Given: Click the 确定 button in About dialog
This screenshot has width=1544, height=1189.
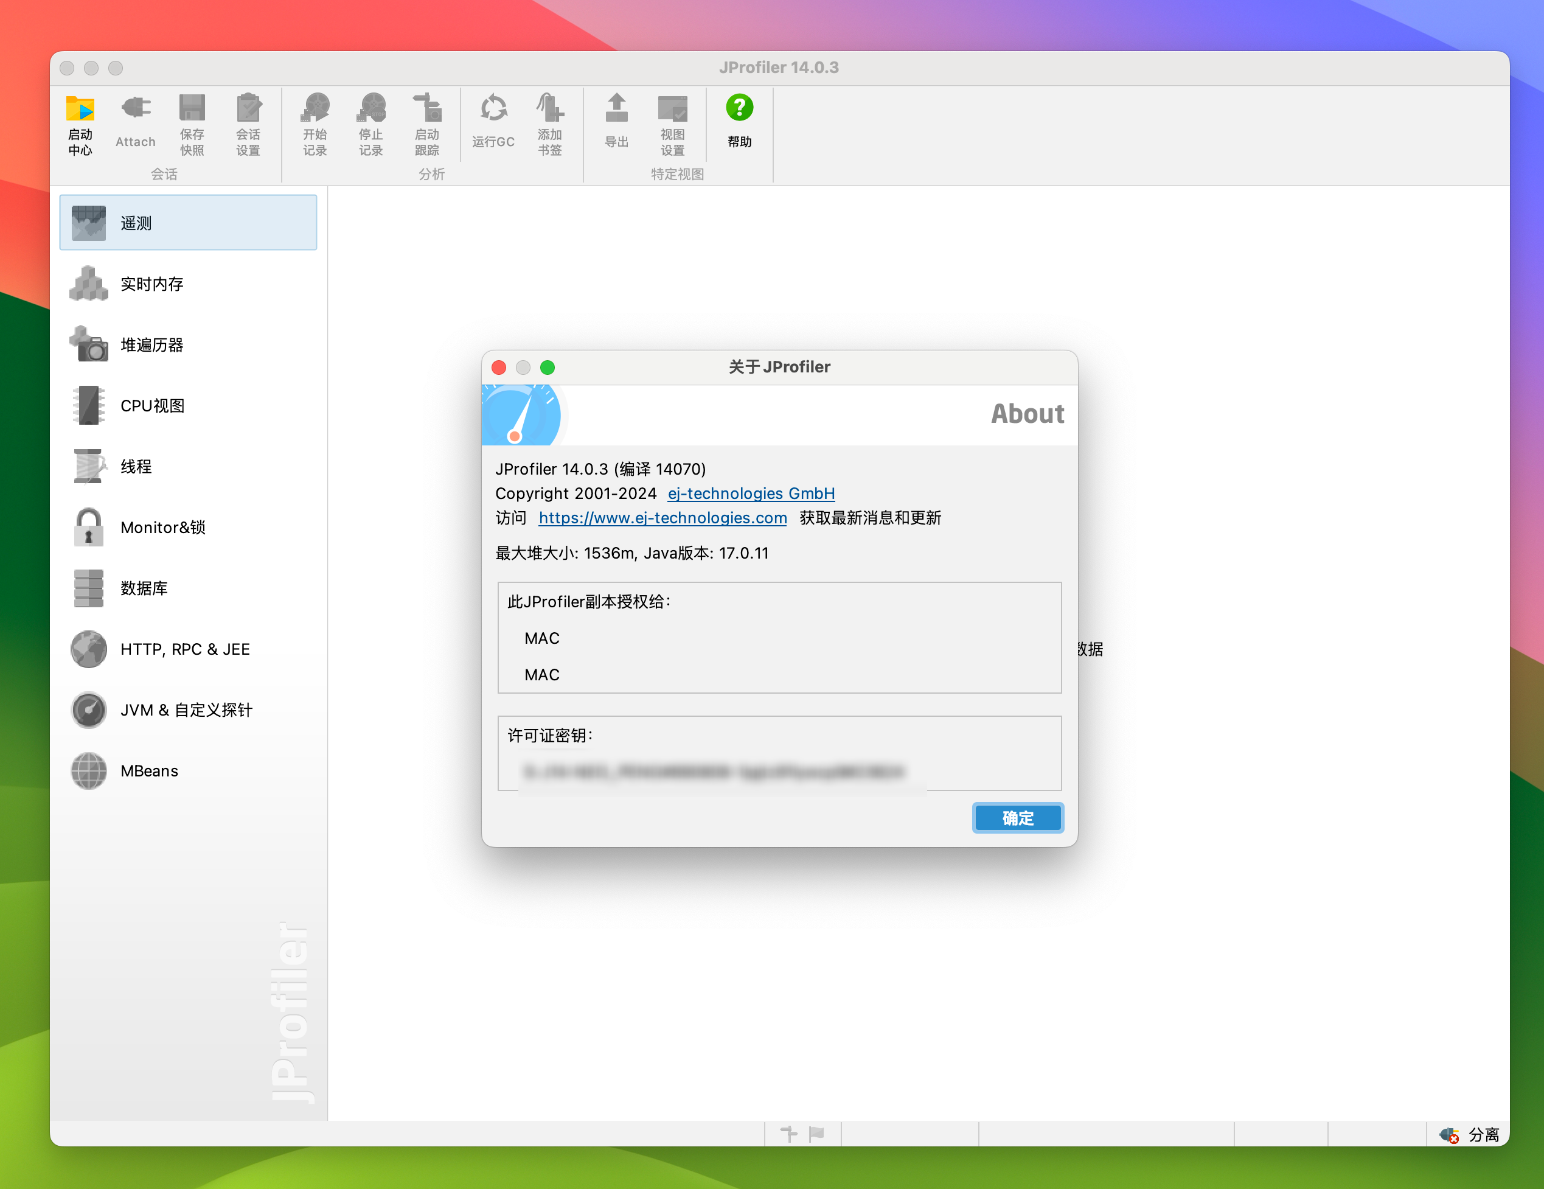Looking at the screenshot, I should pos(1017,818).
